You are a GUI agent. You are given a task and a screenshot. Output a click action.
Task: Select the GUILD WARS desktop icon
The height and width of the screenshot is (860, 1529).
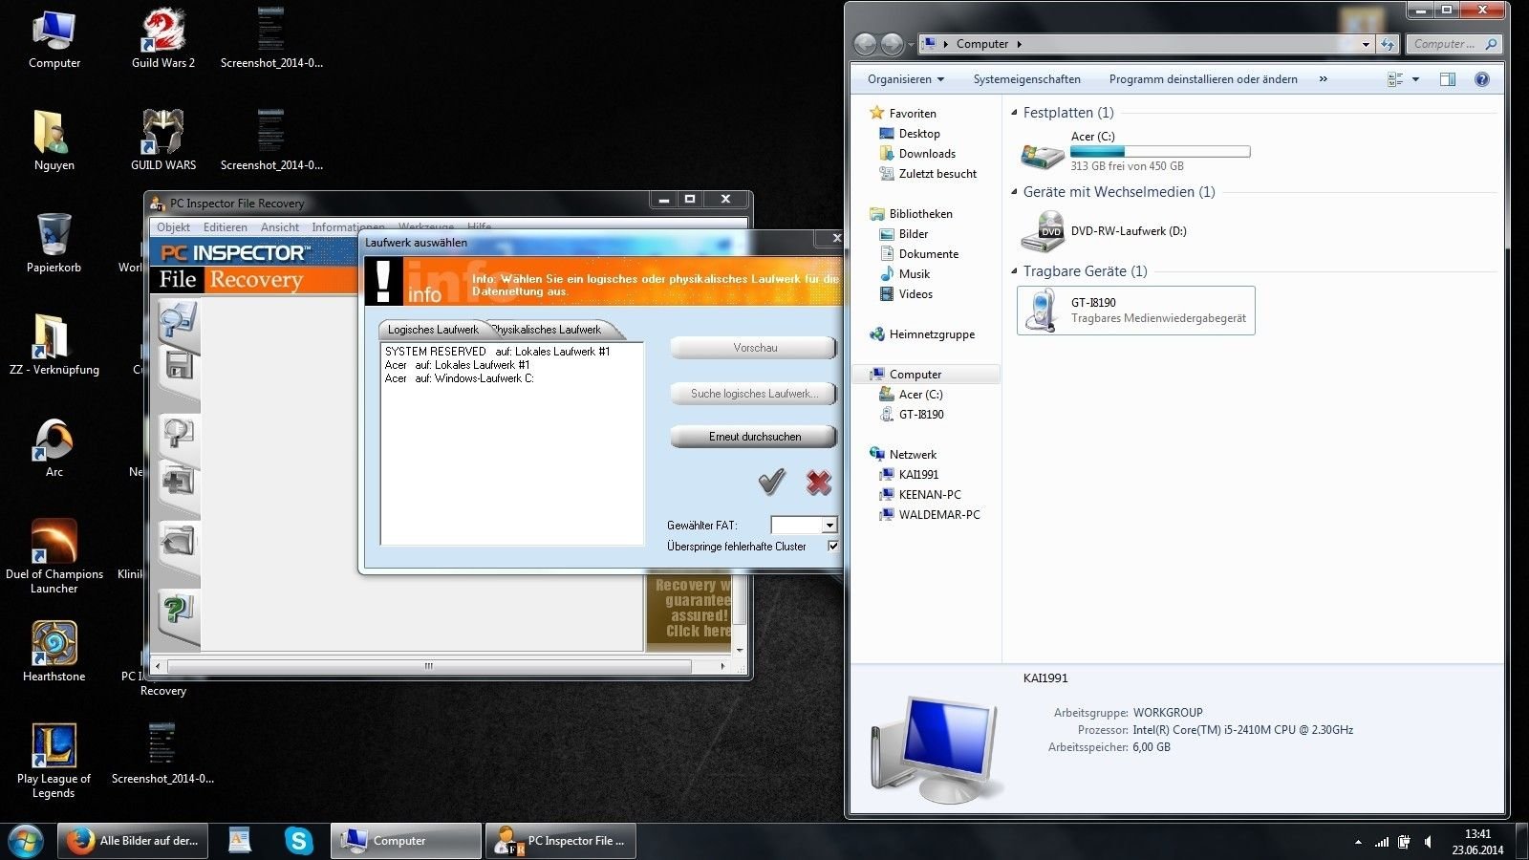[x=162, y=140]
